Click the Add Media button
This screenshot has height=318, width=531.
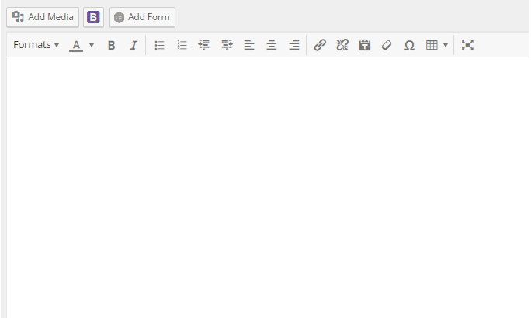click(x=43, y=17)
